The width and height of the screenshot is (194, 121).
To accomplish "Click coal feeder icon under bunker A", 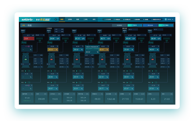I will (24, 42).
